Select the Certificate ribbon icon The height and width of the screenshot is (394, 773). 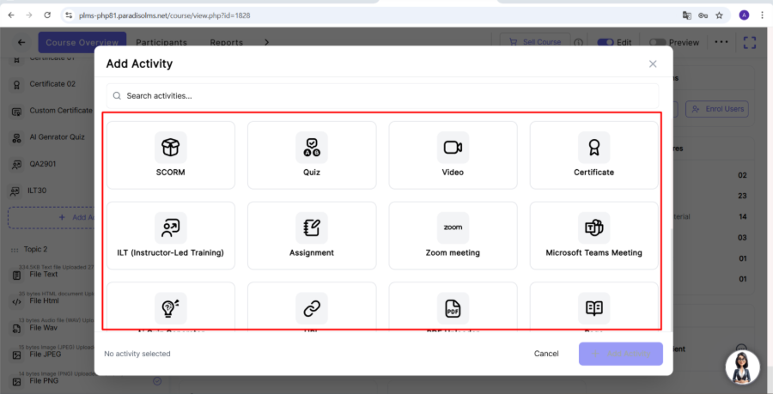593,147
